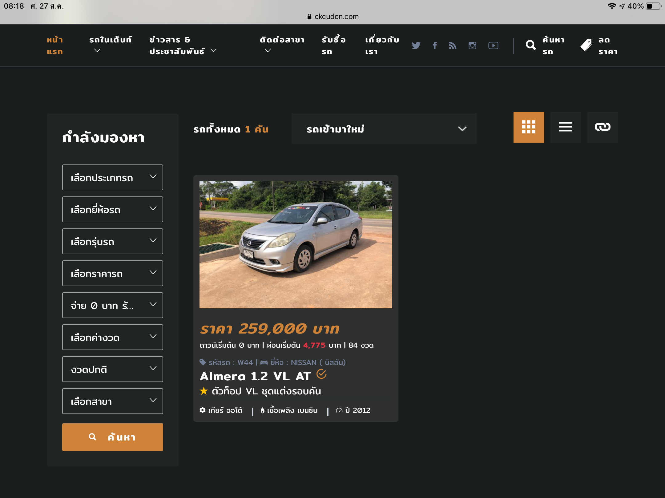
Task: Click the speedometer icon by ปี 2012
Action: click(x=339, y=410)
